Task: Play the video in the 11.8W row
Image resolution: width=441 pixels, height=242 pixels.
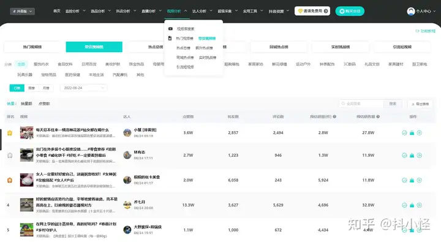Action: pyautogui.click(x=420, y=180)
